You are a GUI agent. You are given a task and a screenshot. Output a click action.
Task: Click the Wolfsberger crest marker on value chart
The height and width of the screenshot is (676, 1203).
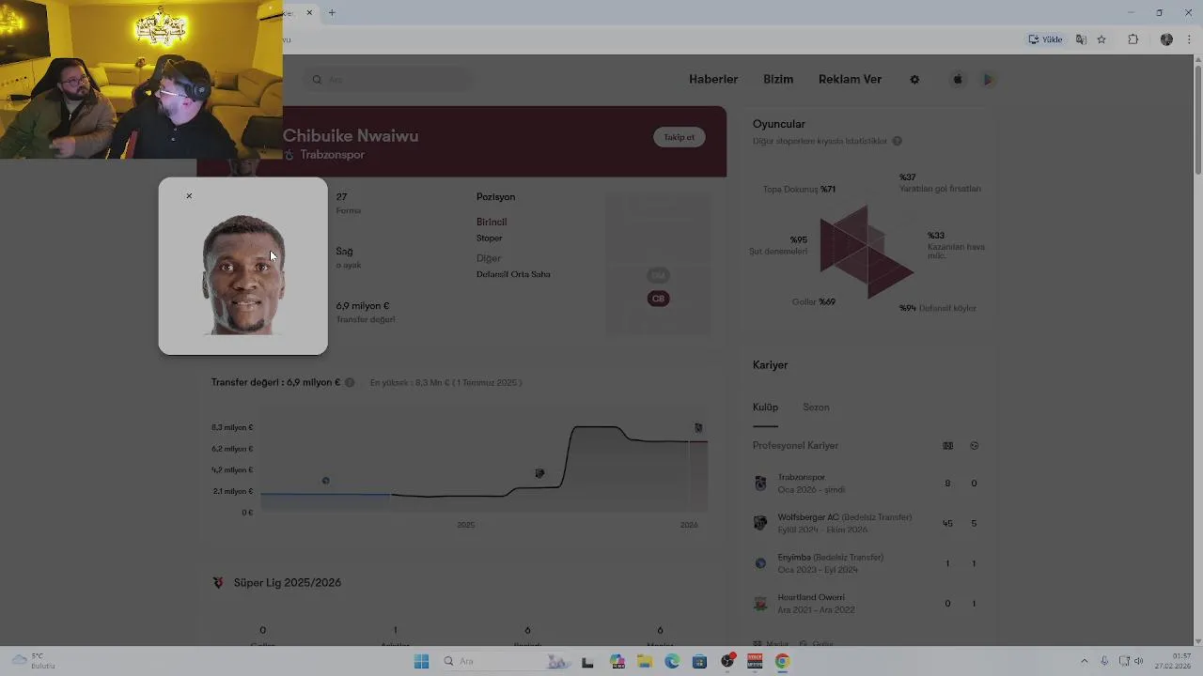[x=539, y=473]
